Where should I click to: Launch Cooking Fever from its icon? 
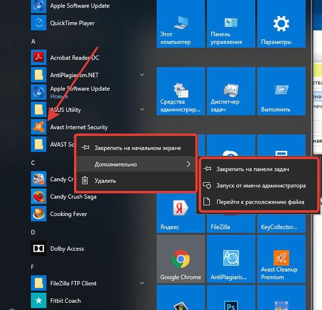[39, 214]
